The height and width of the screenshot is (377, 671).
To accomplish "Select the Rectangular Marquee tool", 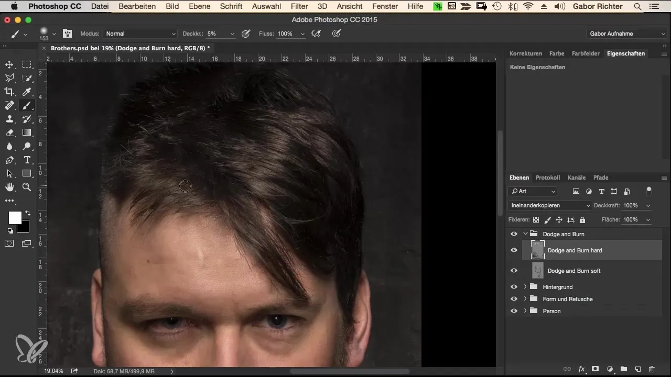I will [x=27, y=64].
